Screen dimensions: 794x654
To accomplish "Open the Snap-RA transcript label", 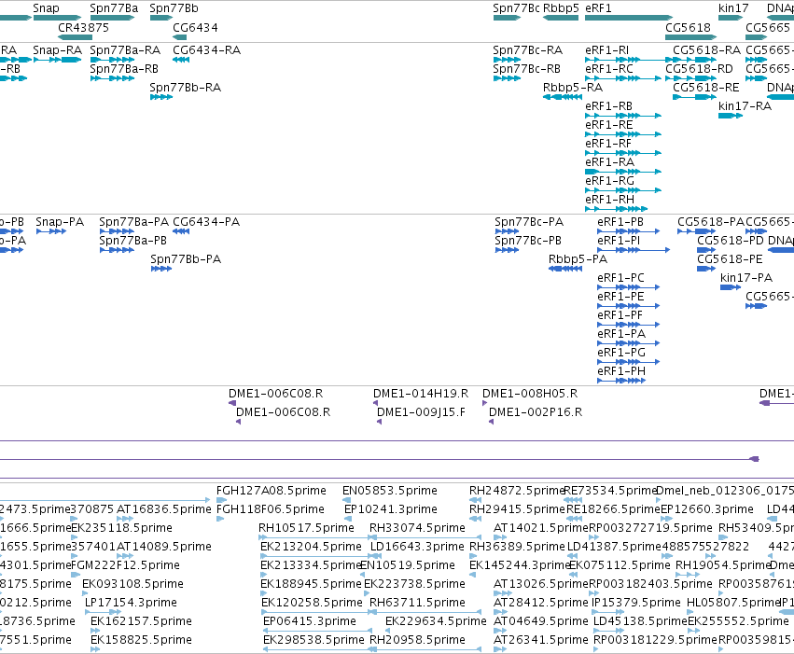I will (x=57, y=50).
